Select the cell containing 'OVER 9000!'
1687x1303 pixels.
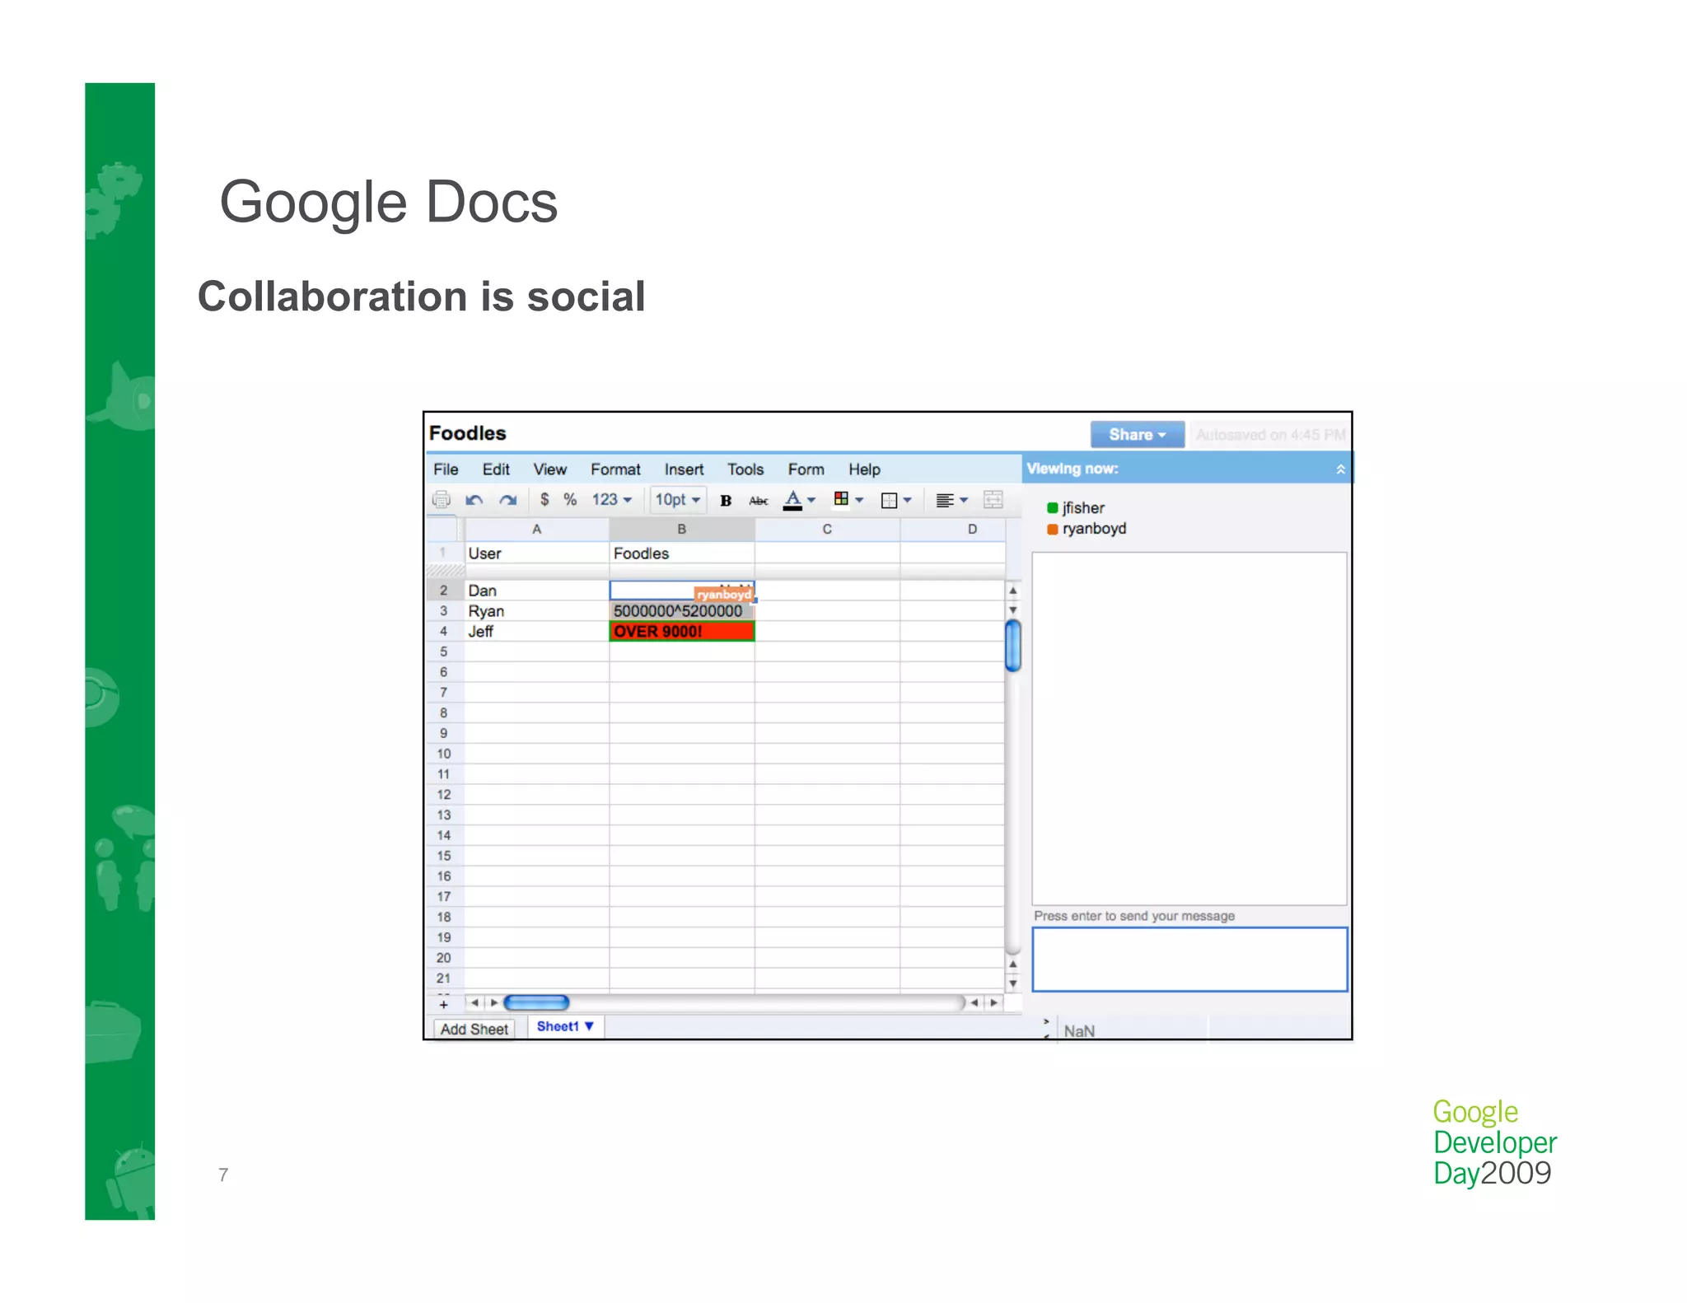[x=681, y=631]
